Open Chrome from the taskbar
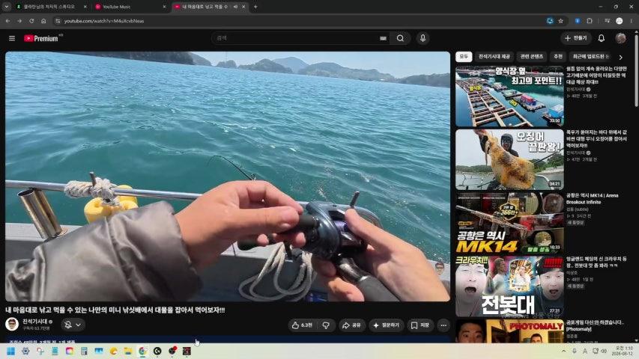This screenshot has height=359, width=639. (x=142, y=351)
